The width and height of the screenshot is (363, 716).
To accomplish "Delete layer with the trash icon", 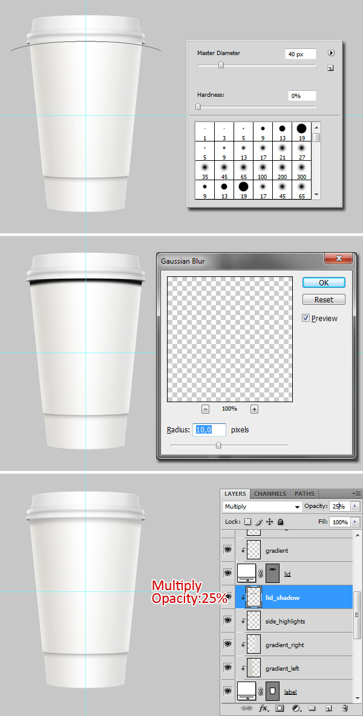I will (345, 708).
